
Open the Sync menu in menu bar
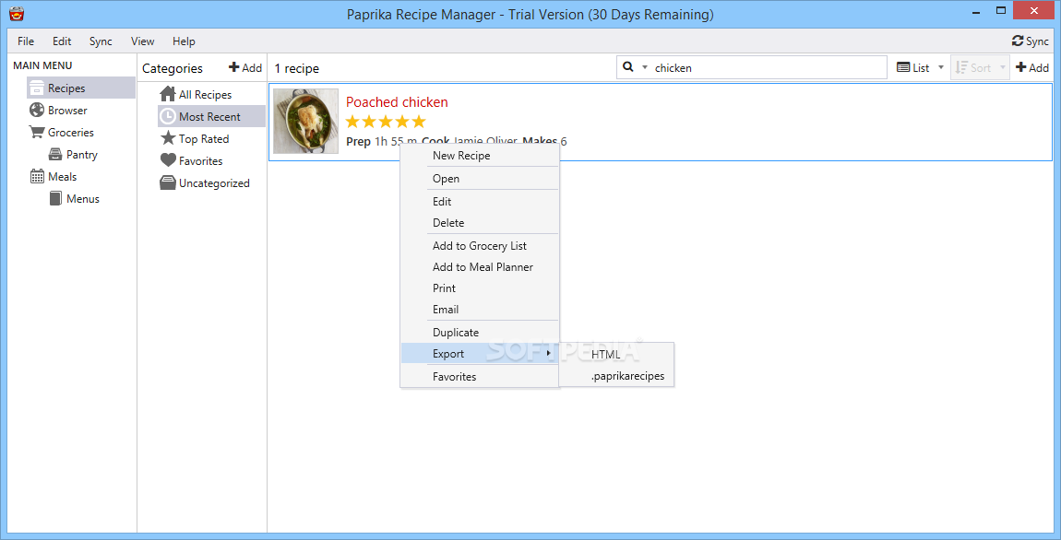click(101, 41)
